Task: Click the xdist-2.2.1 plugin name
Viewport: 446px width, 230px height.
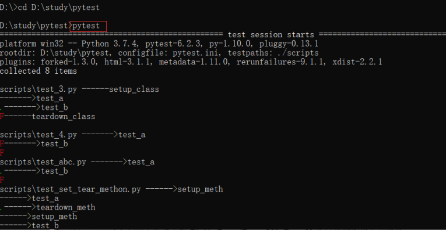Action: click(x=357, y=62)
